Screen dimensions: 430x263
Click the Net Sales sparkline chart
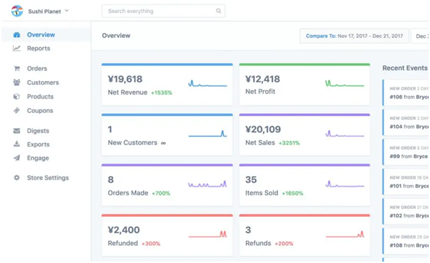(344, 134)
